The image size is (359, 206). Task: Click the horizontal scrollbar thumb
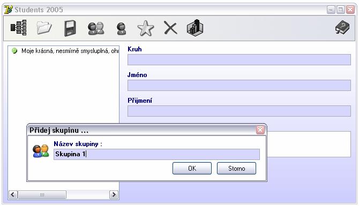(42, 195)
